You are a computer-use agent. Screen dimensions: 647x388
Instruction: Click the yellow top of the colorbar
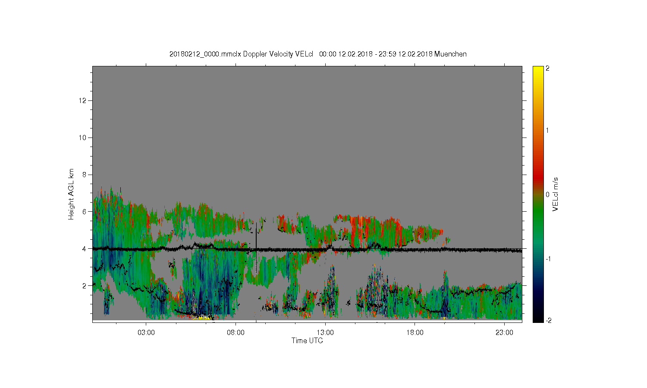click(x=538, y=71)
